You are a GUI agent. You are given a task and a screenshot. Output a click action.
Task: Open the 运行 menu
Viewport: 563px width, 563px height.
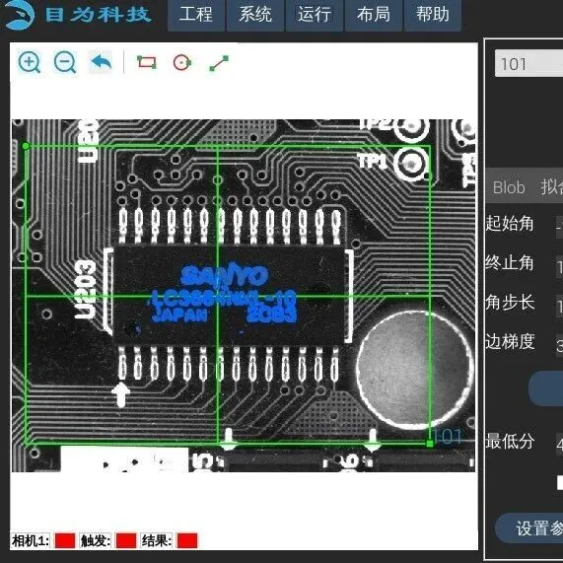(315, 15)
